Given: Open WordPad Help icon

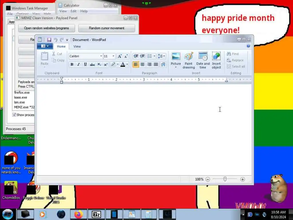Looking at the screenshot, I should pos(248,46).
